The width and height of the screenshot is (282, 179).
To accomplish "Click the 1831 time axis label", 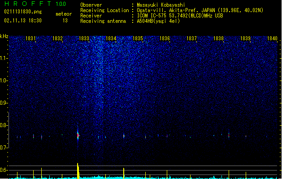I will click(30, 38).
